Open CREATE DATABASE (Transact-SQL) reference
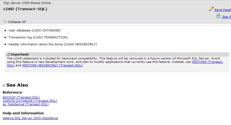 tap(30, 101)
